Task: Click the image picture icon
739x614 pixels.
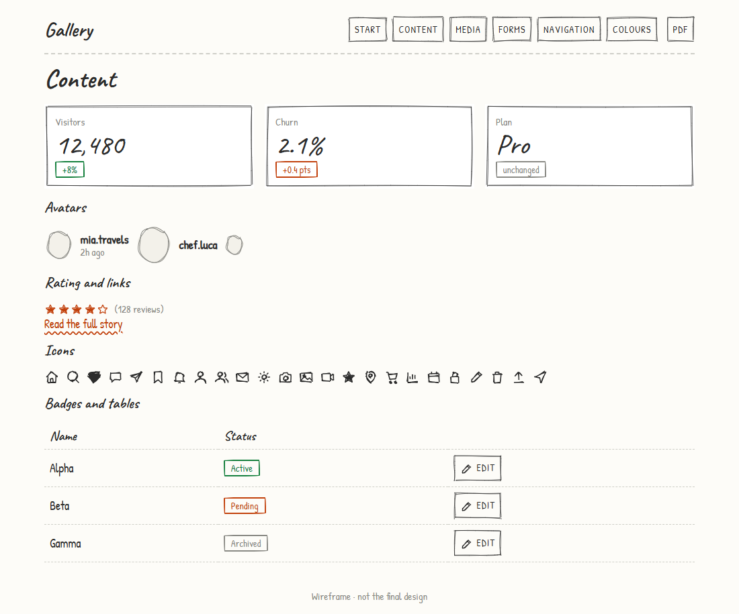Action: pos(306,377)
